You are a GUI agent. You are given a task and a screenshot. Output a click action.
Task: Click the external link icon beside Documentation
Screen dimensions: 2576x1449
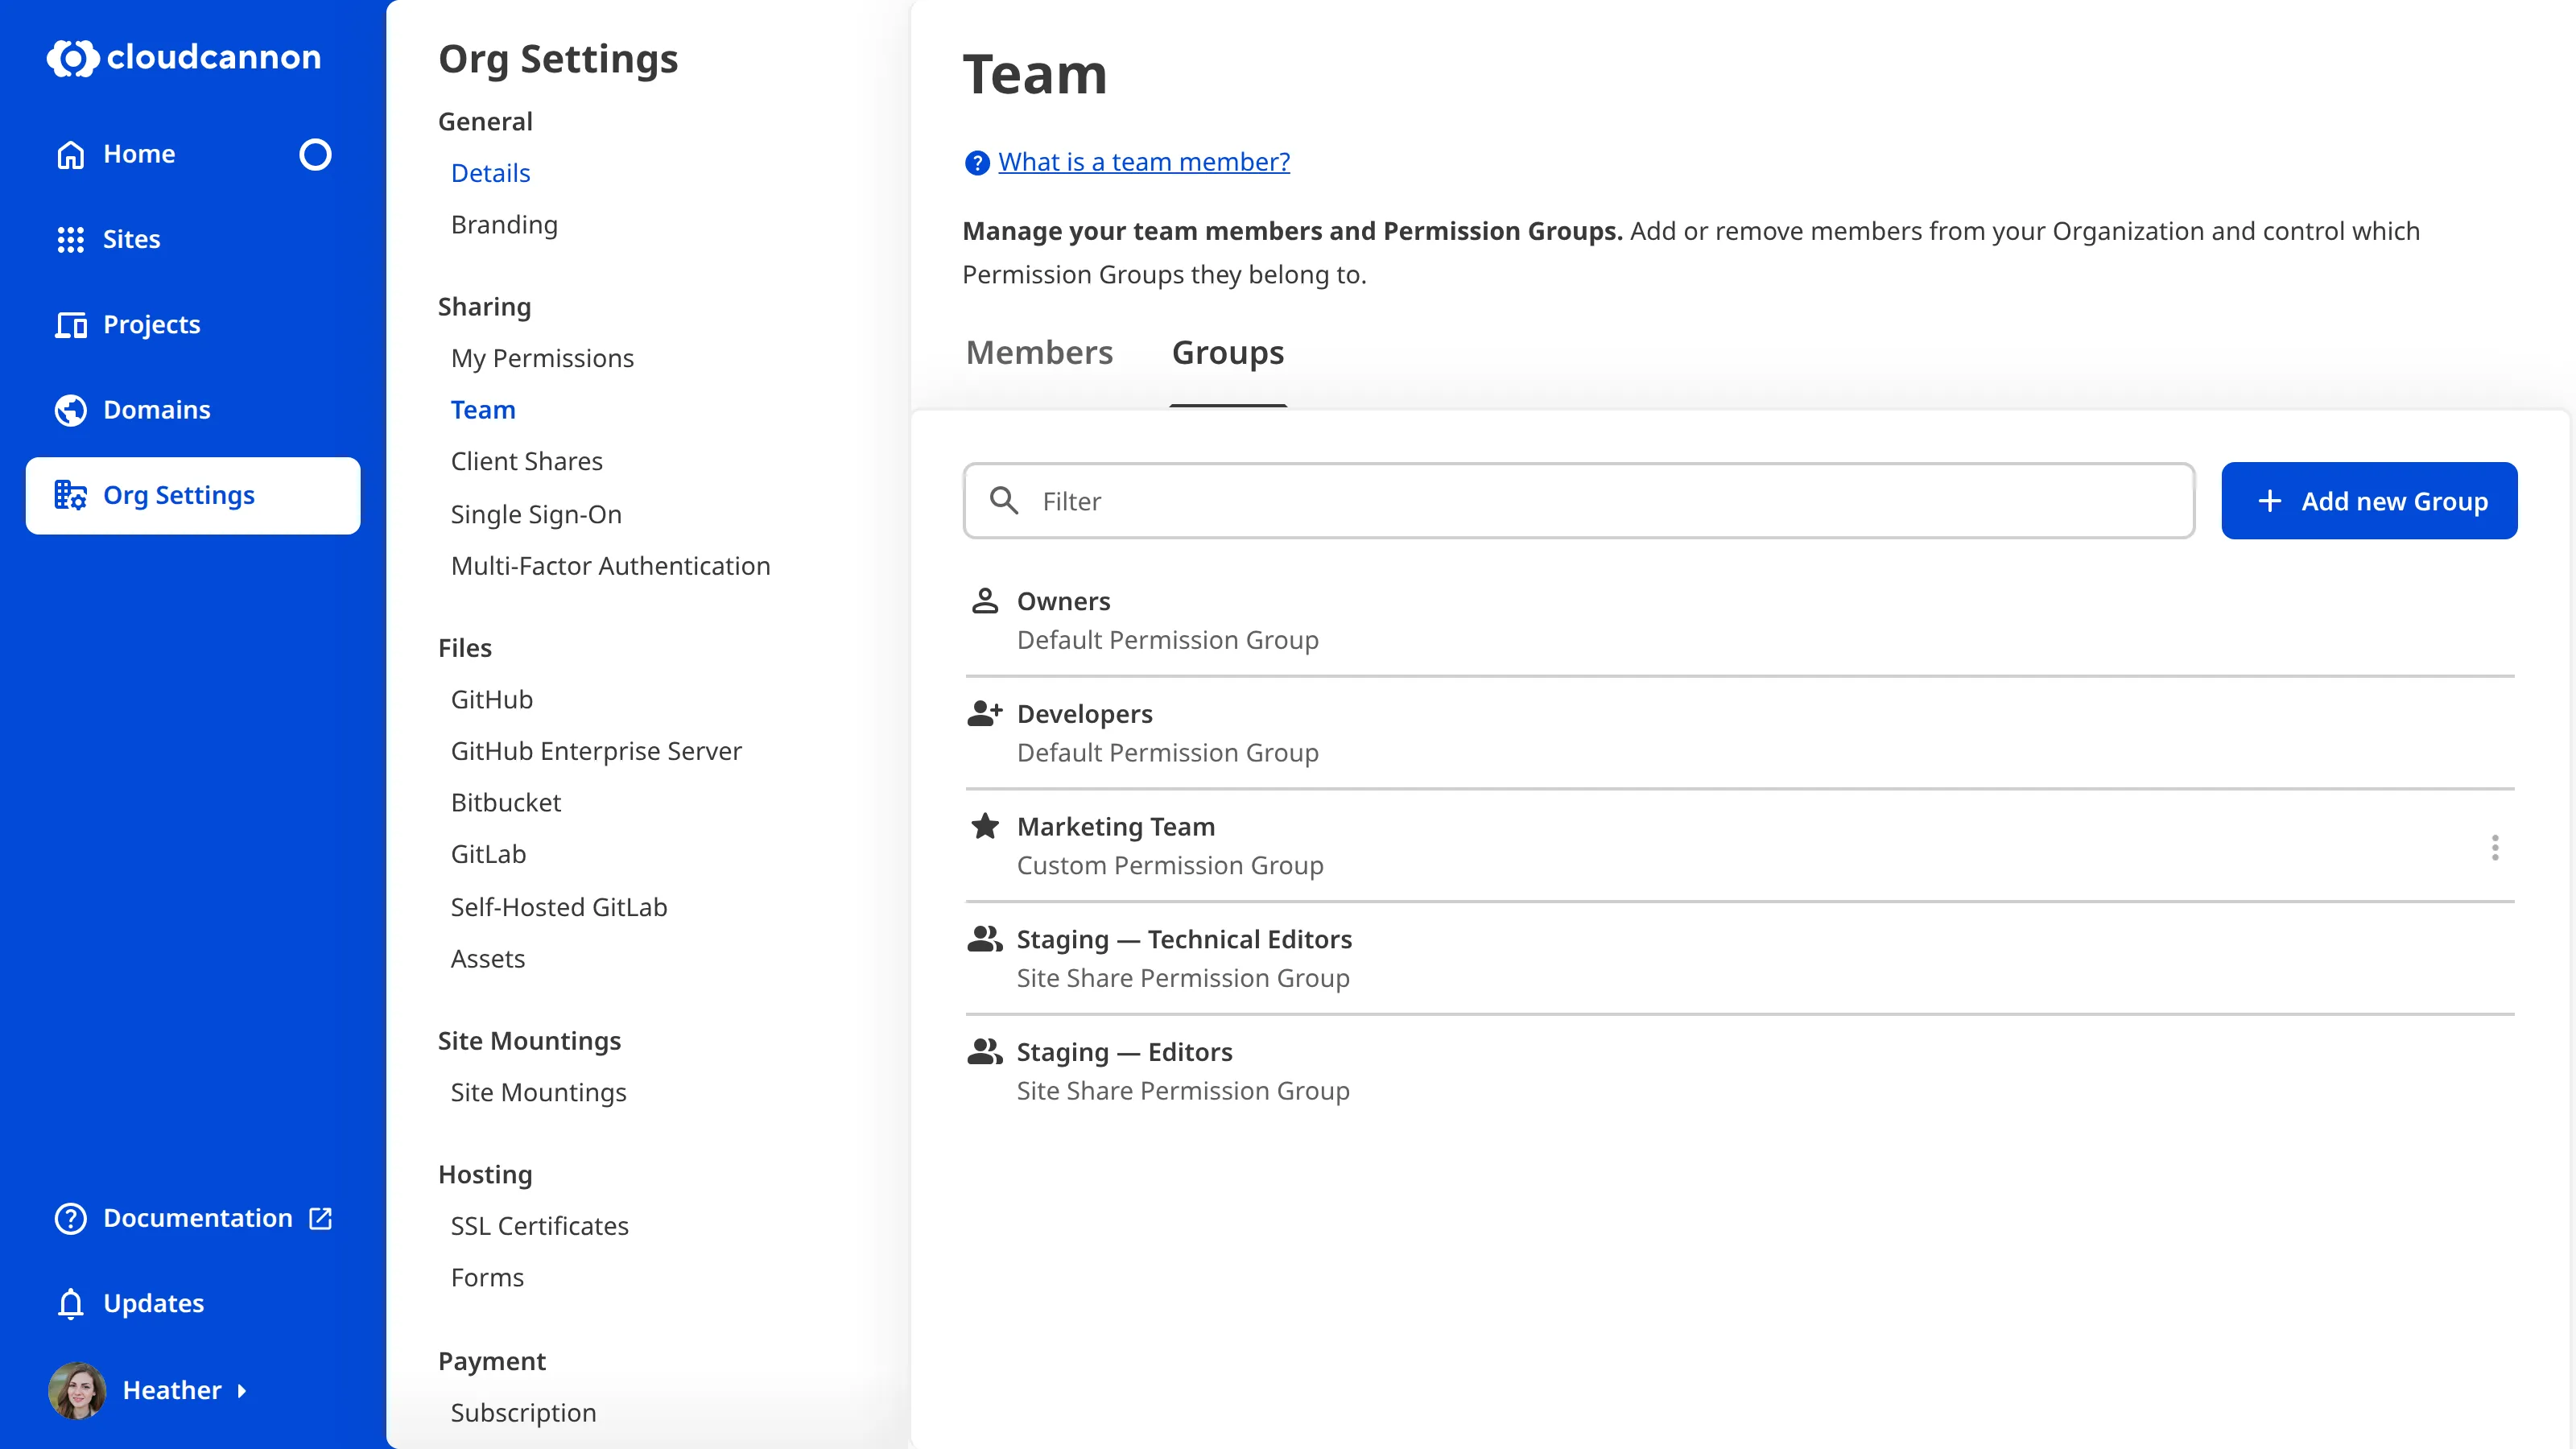[320, 1218]
